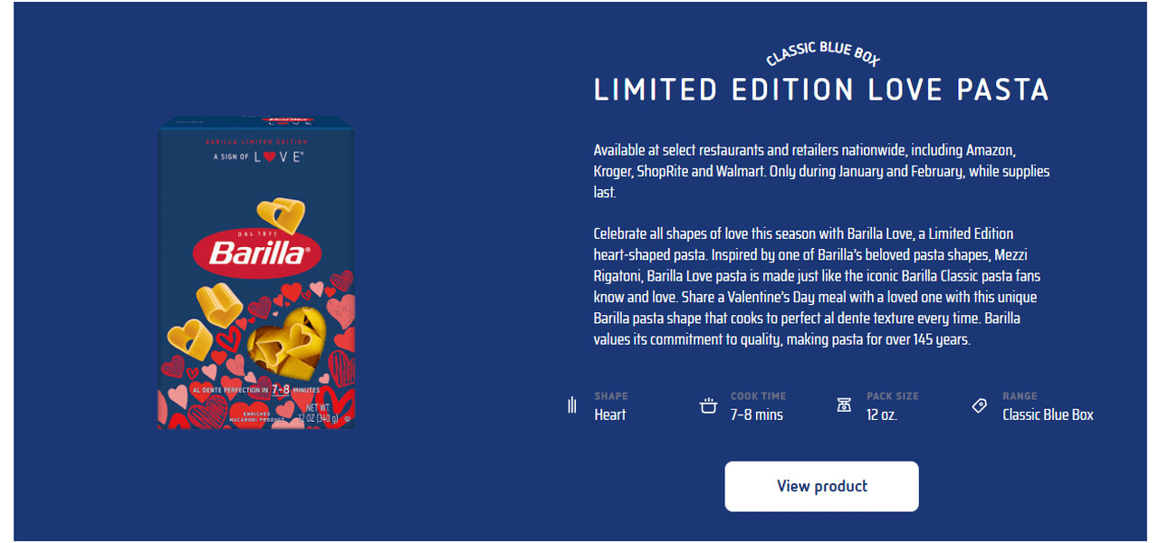Click the range tag icon

980,405
